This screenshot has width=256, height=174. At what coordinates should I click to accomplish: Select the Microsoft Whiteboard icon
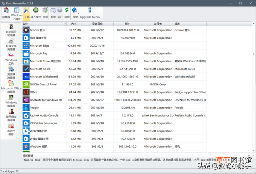click(26, 77)
